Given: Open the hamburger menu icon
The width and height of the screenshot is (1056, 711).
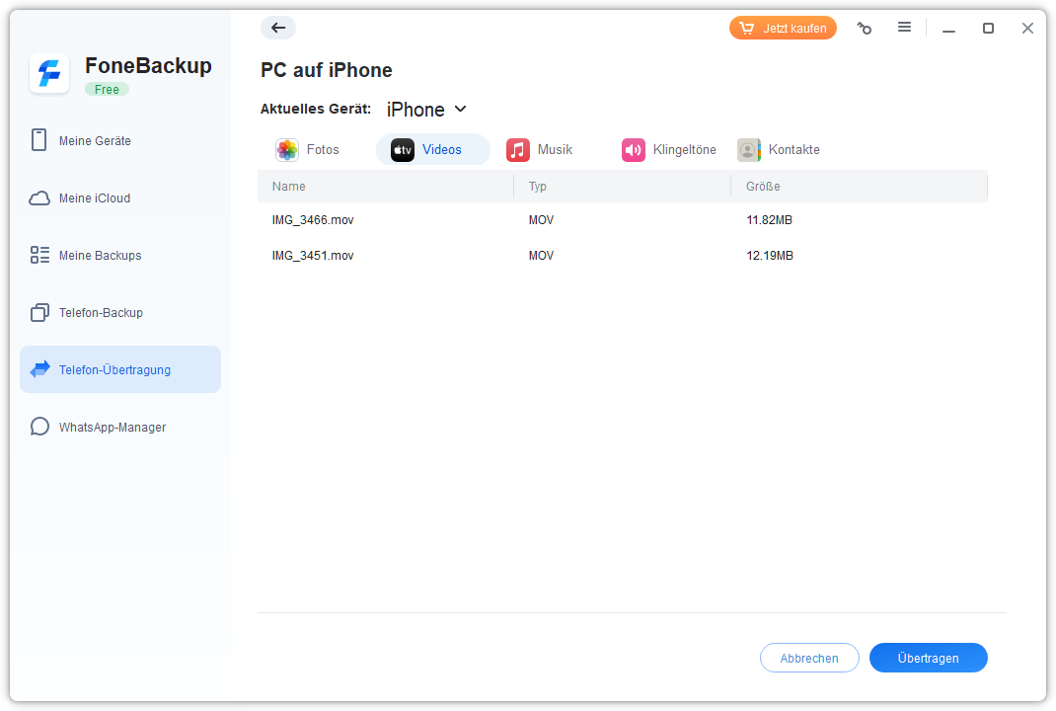Looking at the screenshot, I should pos(904,28).
